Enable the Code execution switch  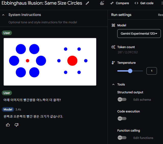(122, 119)
